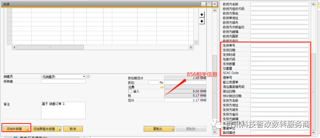Click the horizontal scrollbar right arrow
This screenshot has width=320, height=138.
pos(191,47)
